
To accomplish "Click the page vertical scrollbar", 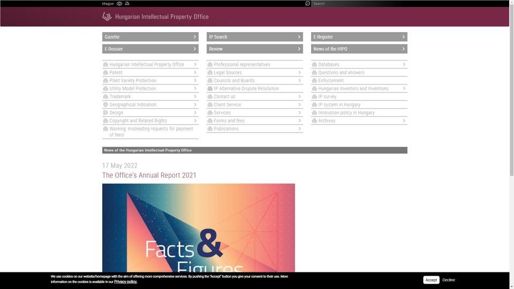I will 512,90.
